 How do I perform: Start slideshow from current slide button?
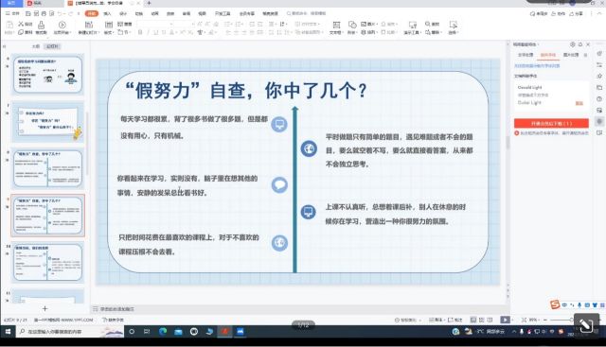pyautogui.click(x=62, y=26)
